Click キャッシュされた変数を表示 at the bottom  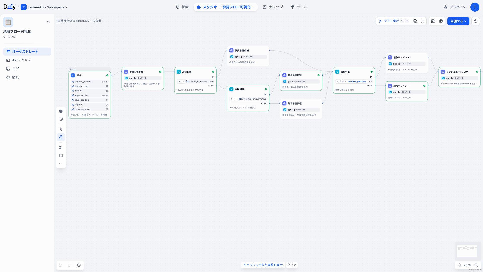coord(263,265)
